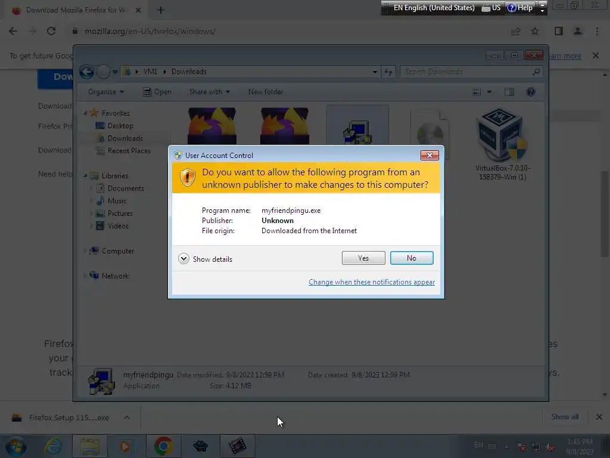Click Chrome back navigation arrow
610x458 pixels.
[13, 31]
